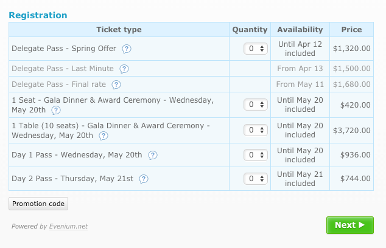Open quantity dropdown for Spring Offer pass
386x248 pixels.
point(256,49)
